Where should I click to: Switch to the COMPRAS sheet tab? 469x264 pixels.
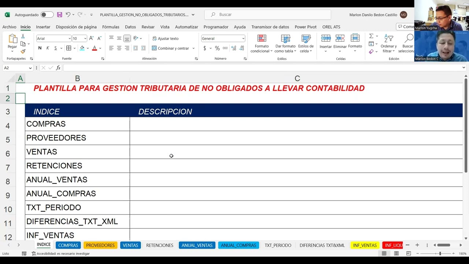tap(68, 245)
